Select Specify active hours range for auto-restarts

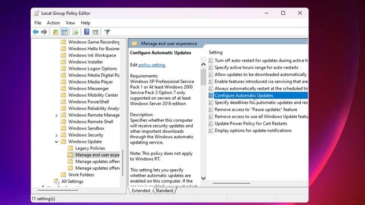(256, 67)
